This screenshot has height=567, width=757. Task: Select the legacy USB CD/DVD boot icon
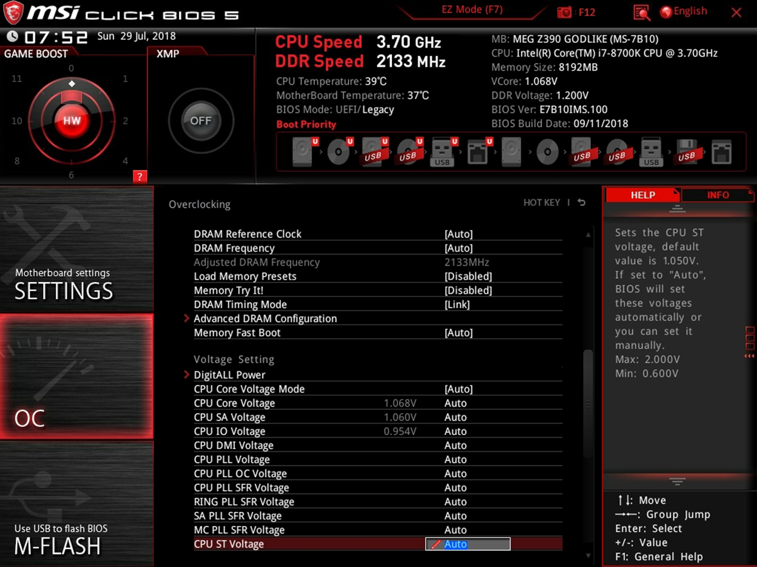click(x=617, y=151)
